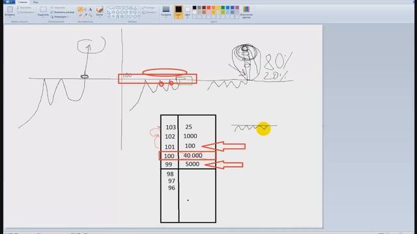Click the Вырезать (Cut) button
The image size is (417, 234).
(23, 8)
